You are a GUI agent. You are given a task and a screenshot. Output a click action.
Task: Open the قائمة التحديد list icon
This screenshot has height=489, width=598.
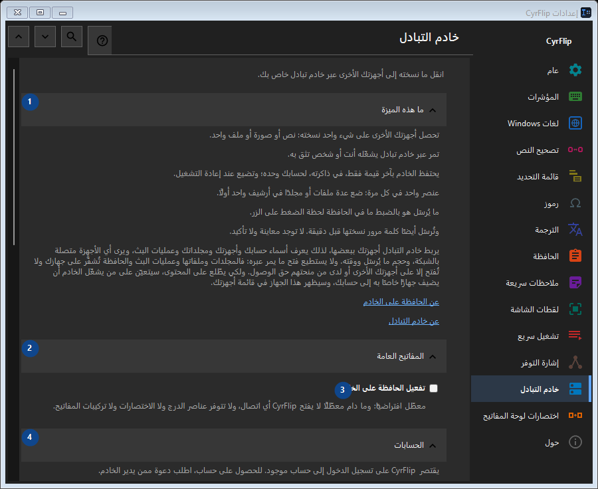tap(575, 176)
